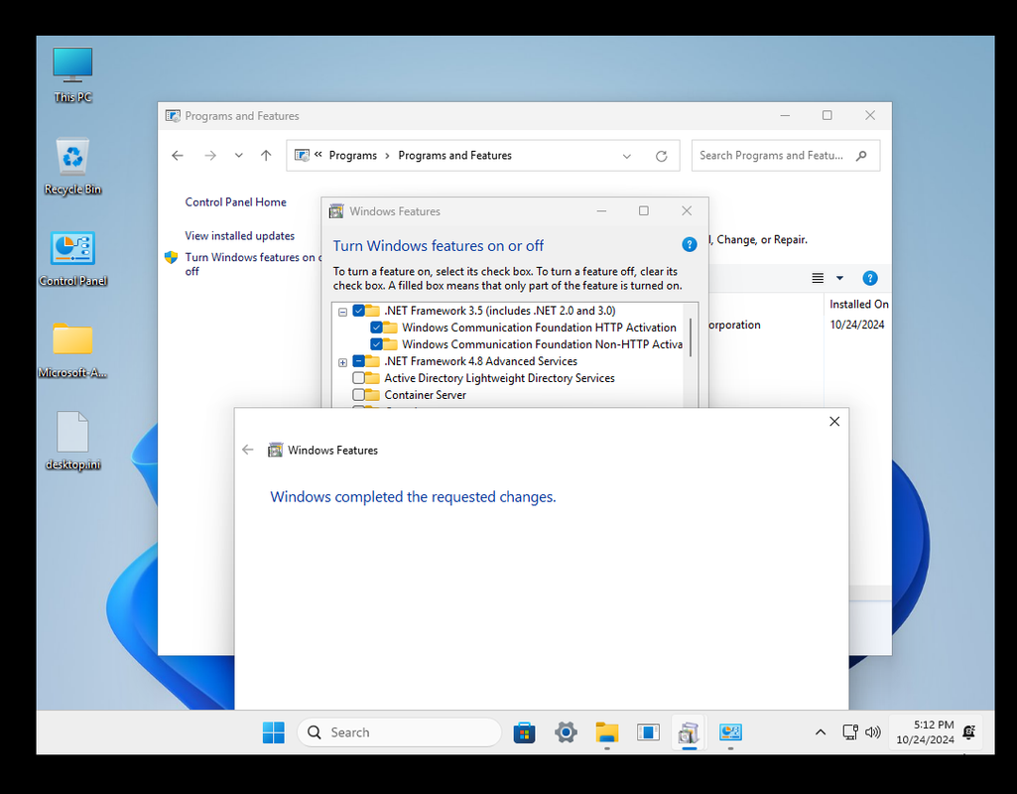The image size is (1017, 794).
Task: Open notifications bell in system tray
Action: [969, 732]
